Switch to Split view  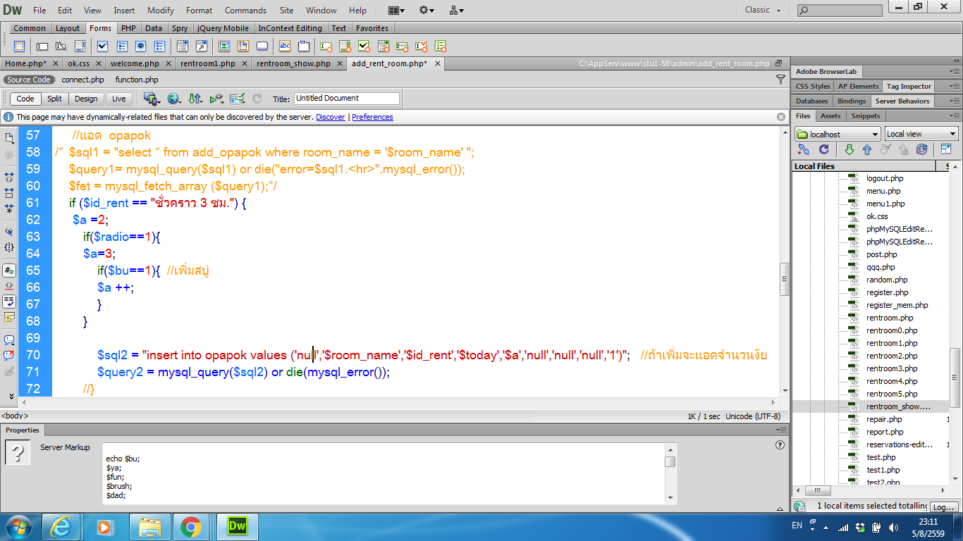tap(54, 99)
